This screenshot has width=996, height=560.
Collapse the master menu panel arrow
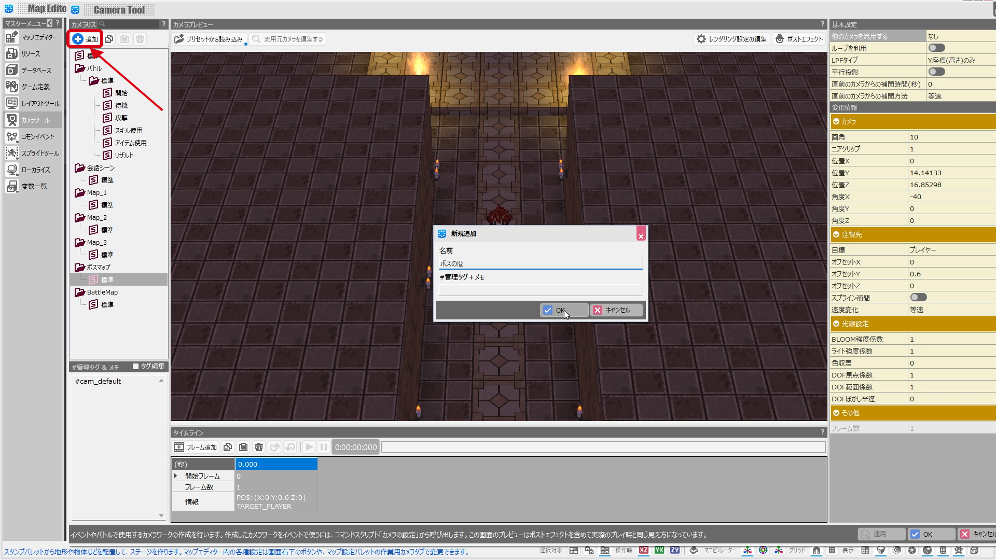click(x=49, y=23)
